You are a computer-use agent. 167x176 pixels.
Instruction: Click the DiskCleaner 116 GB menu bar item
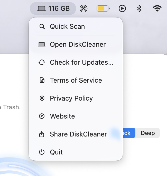pyautogui.click(x=53, y=8)
